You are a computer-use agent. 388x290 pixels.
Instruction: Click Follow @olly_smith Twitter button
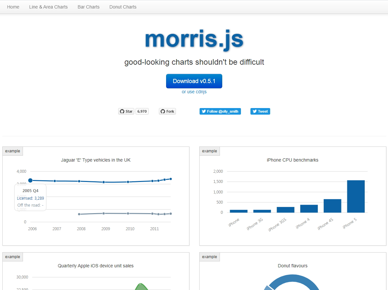click(220, 111)
